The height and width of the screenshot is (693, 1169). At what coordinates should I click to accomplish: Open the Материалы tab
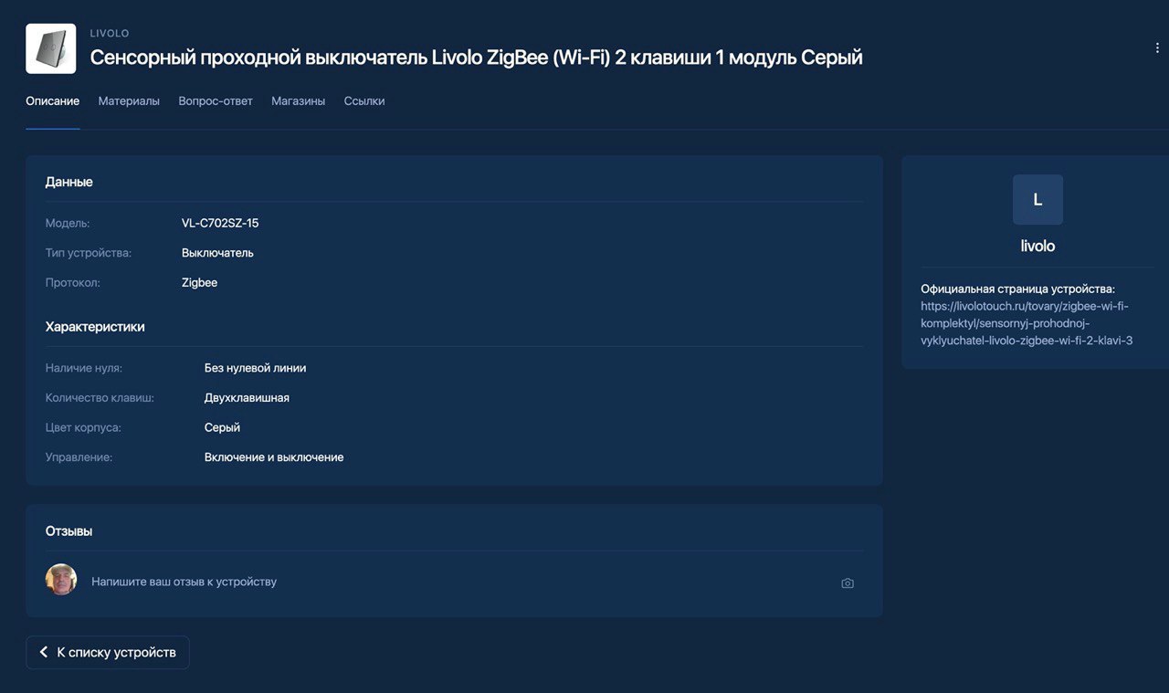click(x=129, y=101)
